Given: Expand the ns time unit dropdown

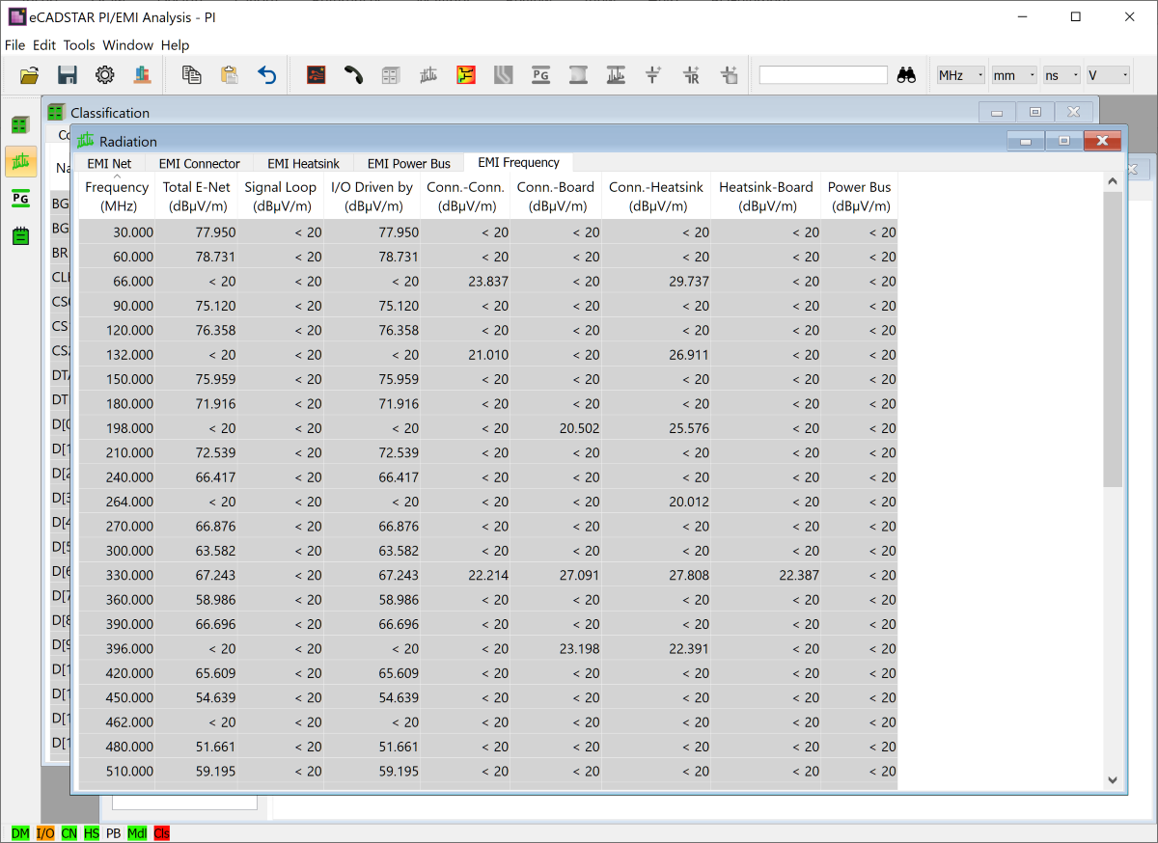Looking at the screenshot, I should point(1061,75).
